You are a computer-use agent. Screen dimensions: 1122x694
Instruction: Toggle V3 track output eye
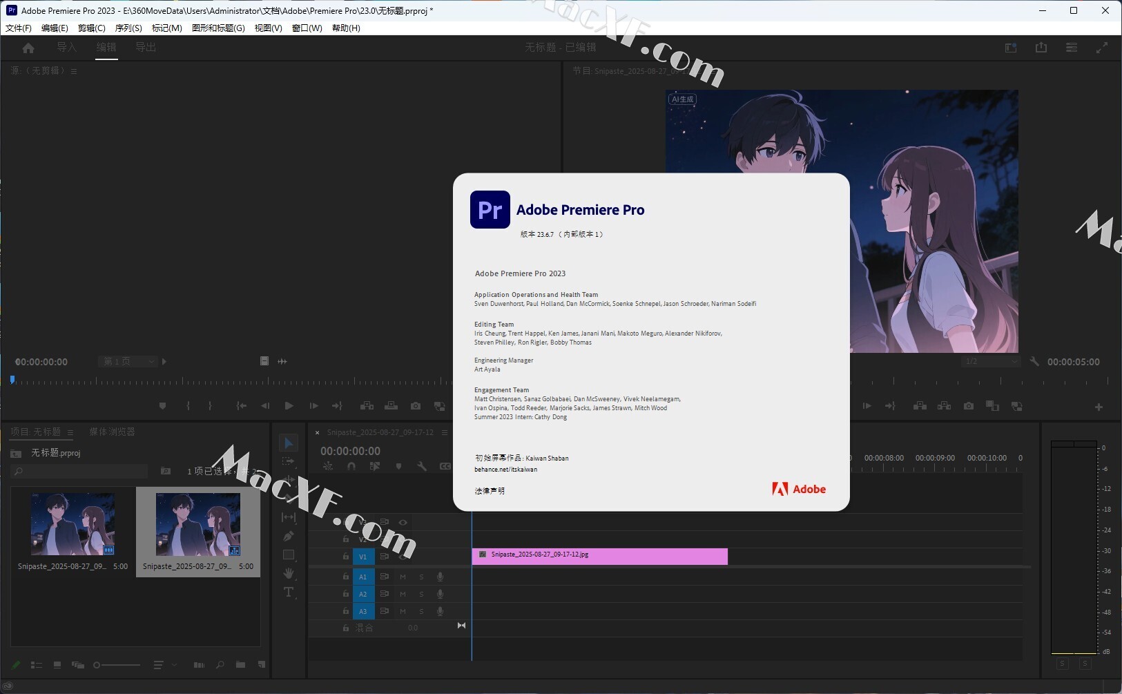[403, 522]
